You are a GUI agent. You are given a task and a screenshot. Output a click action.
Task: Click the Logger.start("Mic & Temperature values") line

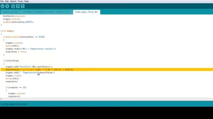(31, 49)
